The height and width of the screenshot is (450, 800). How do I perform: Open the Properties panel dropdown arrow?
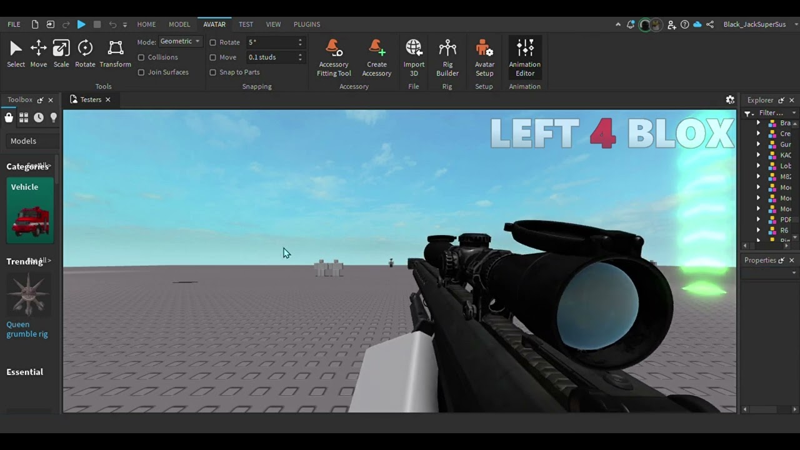[x=794, y=273]
